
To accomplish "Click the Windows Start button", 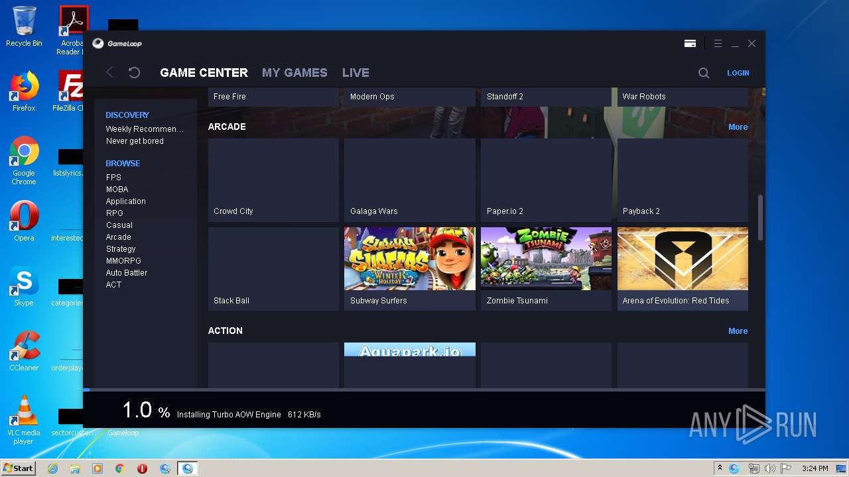I will [x=19, y=468].
